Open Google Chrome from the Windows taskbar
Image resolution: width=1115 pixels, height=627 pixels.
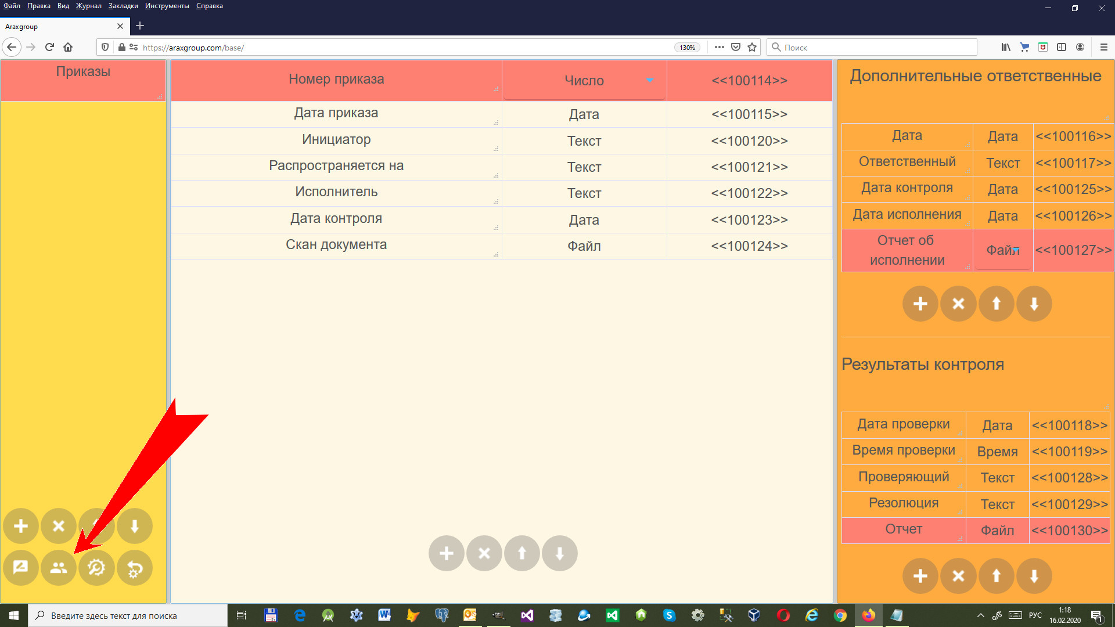tap(840, 615)
